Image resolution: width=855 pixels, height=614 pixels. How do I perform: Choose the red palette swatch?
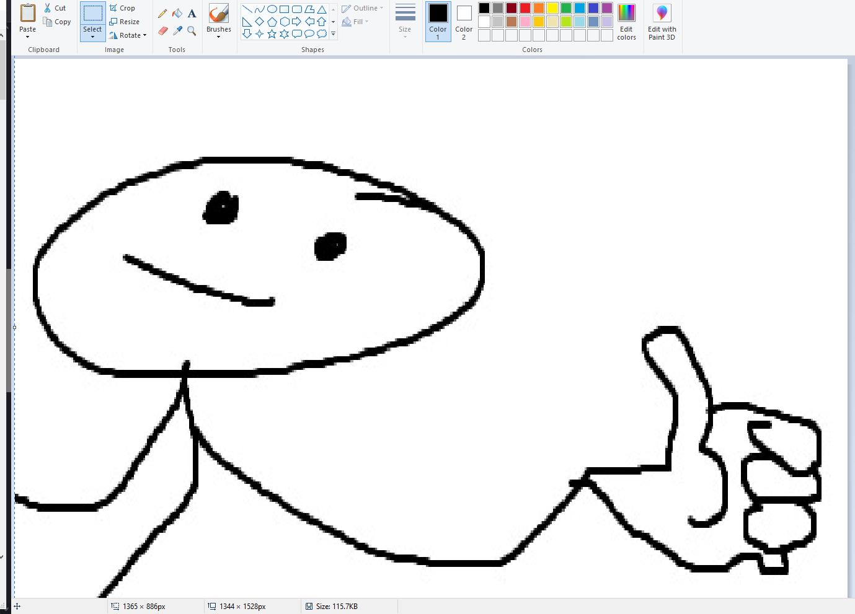coord(525,8)
